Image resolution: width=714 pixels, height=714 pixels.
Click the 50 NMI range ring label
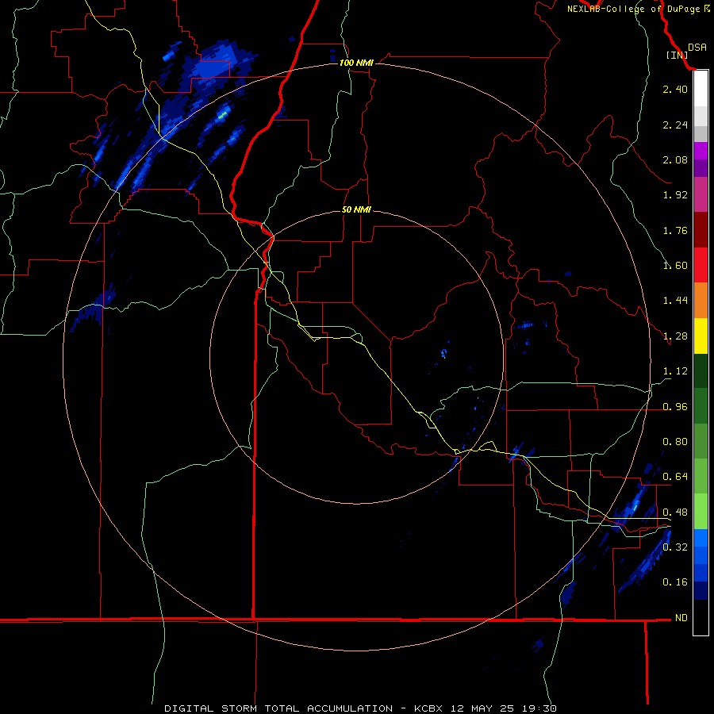(x=356, y=210)
